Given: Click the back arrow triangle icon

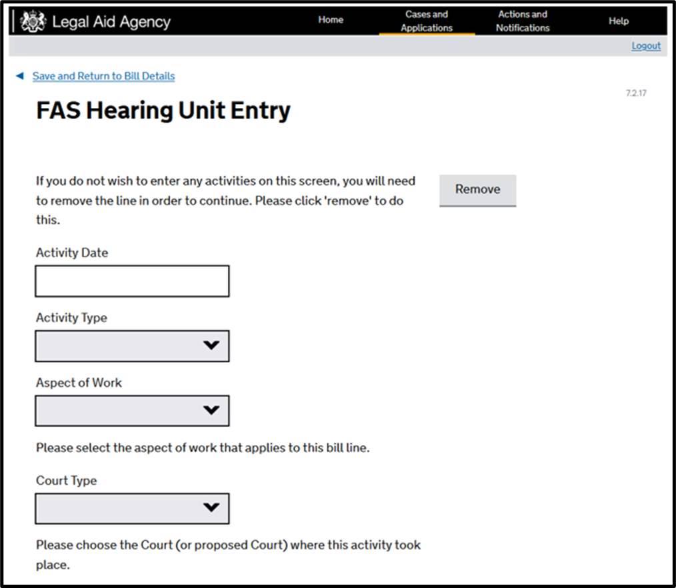Looking at the screenshot, I should pyautogui.click(x=19, y=76).
